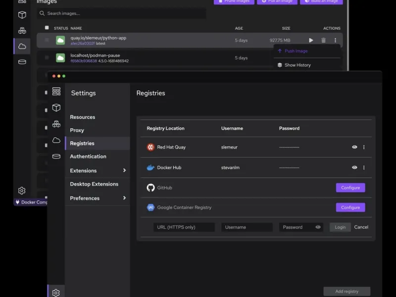Show Docker Hub password
Viewport: 396px width, 297px height.
click(x=354, y=167)
